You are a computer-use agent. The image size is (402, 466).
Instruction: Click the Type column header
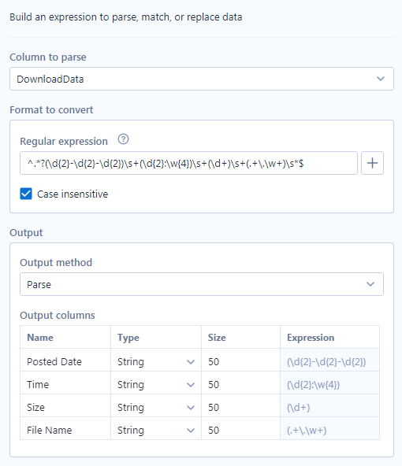128,338
